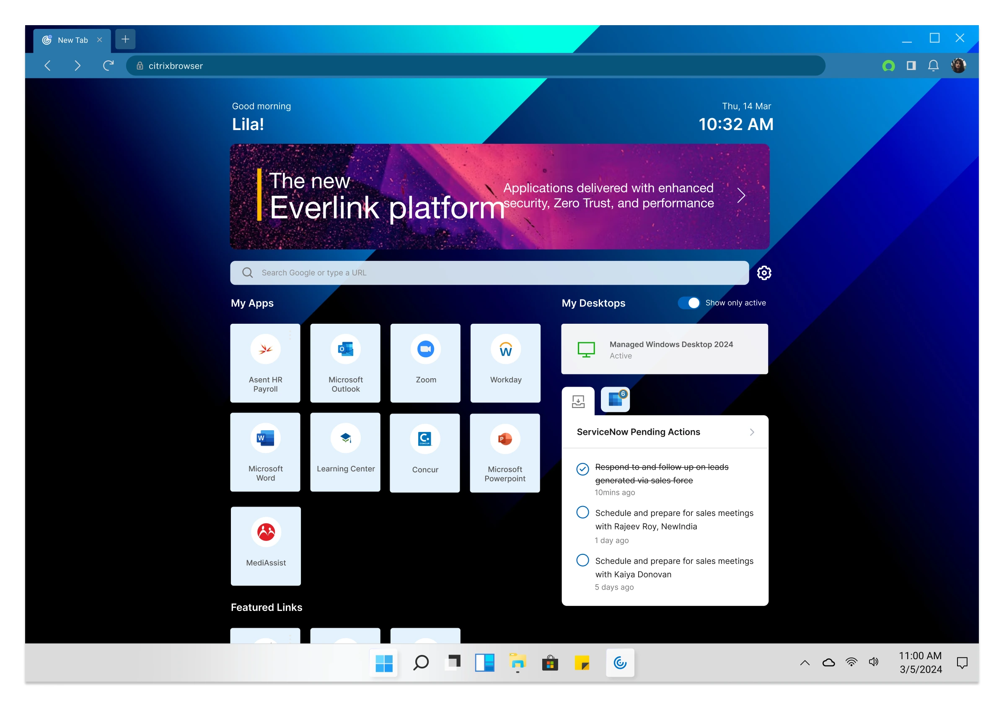Close the New Tab tab
The image size is (1004, 707).
pyautogui.click(x=100, y=40)
